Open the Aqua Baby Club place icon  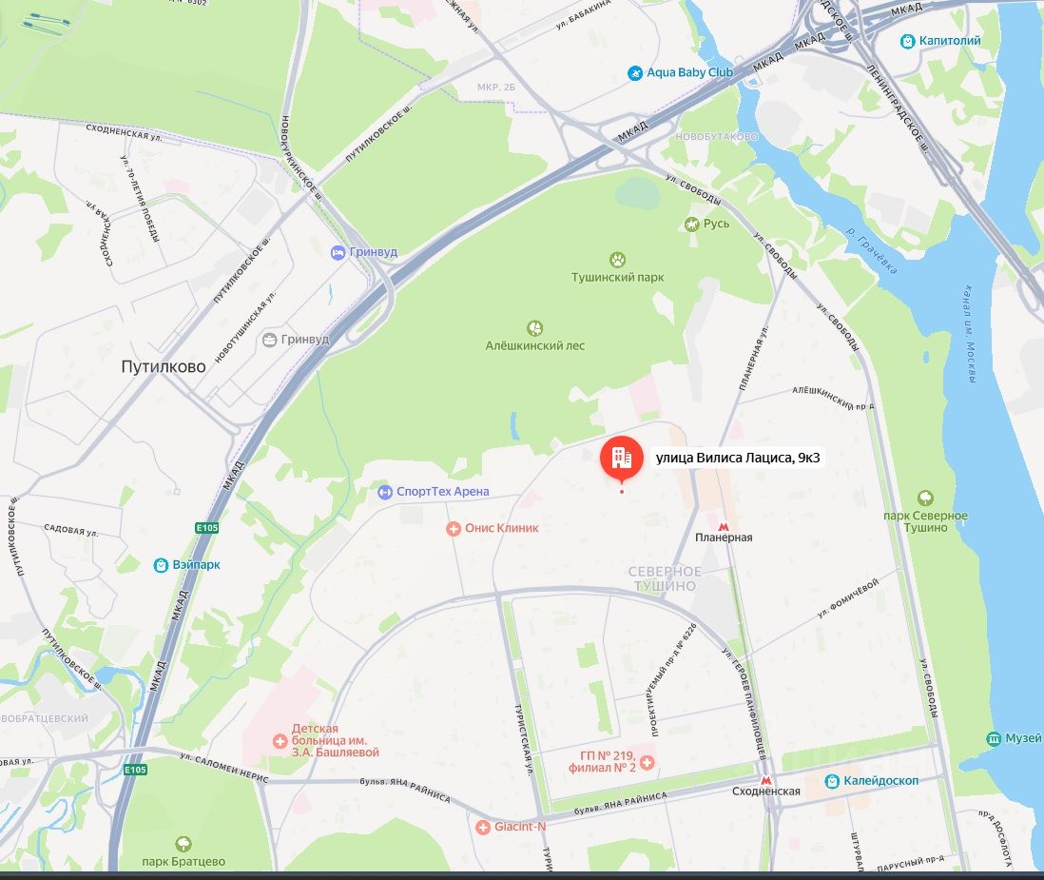(635, 73)
